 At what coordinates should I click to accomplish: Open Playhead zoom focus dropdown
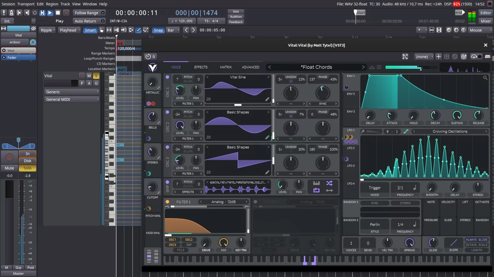[69, 30]
